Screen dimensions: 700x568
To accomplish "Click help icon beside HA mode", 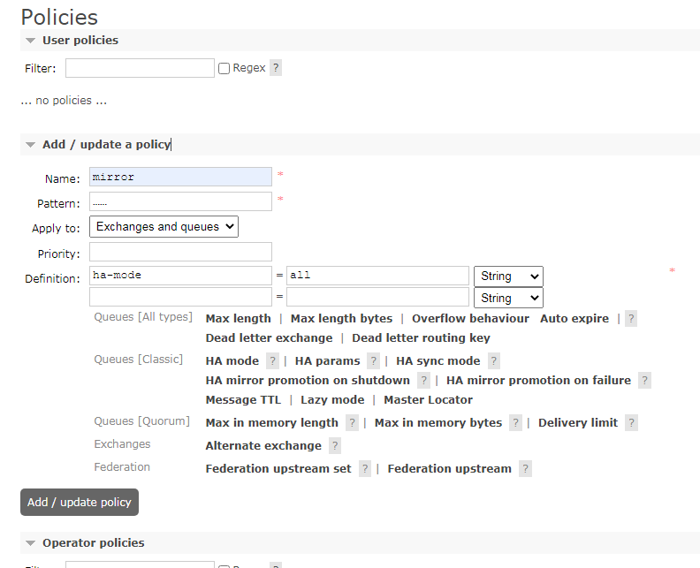I will pos(272,360).
